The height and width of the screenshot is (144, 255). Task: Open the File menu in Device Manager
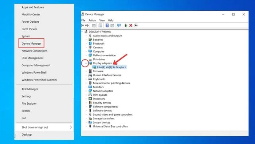83,20
